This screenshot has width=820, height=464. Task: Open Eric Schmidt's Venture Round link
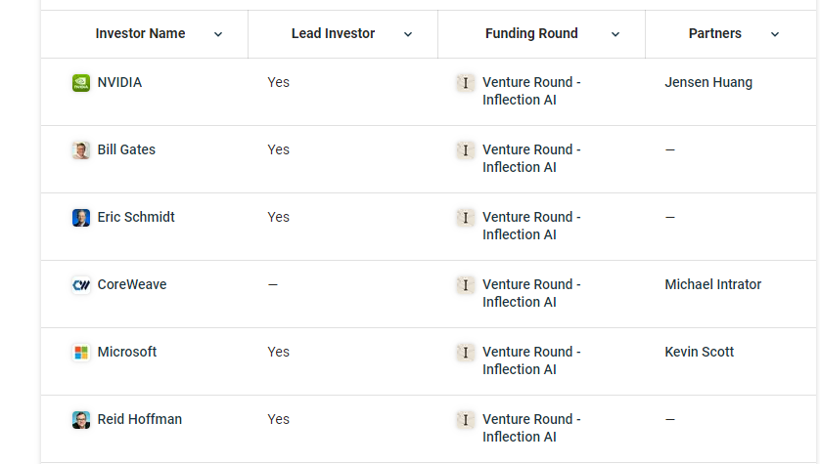[531, 226]
